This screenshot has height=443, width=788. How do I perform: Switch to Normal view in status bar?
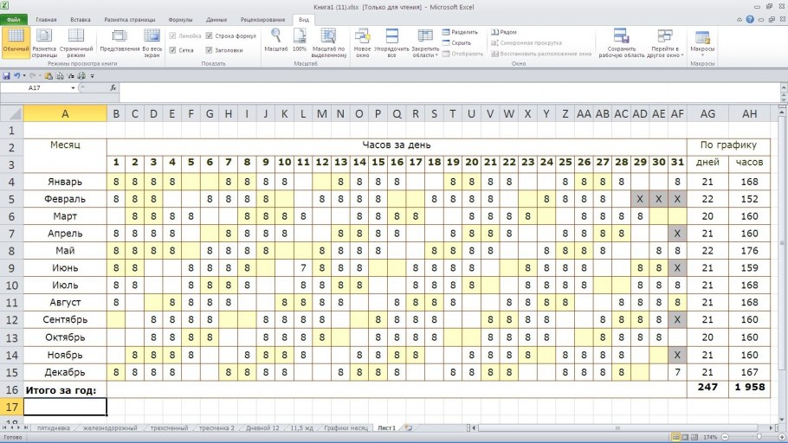[x=676, y=438]
